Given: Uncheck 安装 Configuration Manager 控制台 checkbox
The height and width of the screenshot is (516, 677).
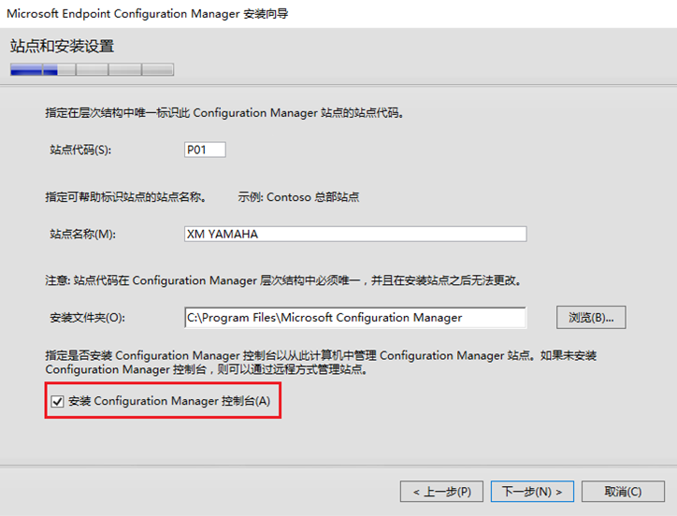Looking at the screenshot, I should [x=58, y=402].
